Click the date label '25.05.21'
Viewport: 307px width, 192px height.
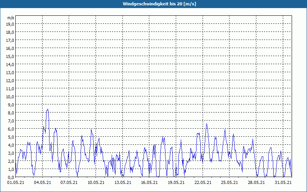coord(229,182)
